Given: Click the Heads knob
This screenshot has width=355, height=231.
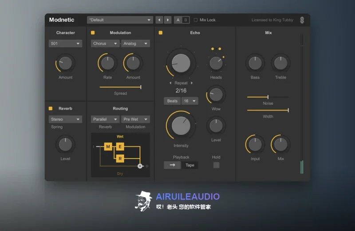Looking at the screenshot, I should click(x=216, y=63).
